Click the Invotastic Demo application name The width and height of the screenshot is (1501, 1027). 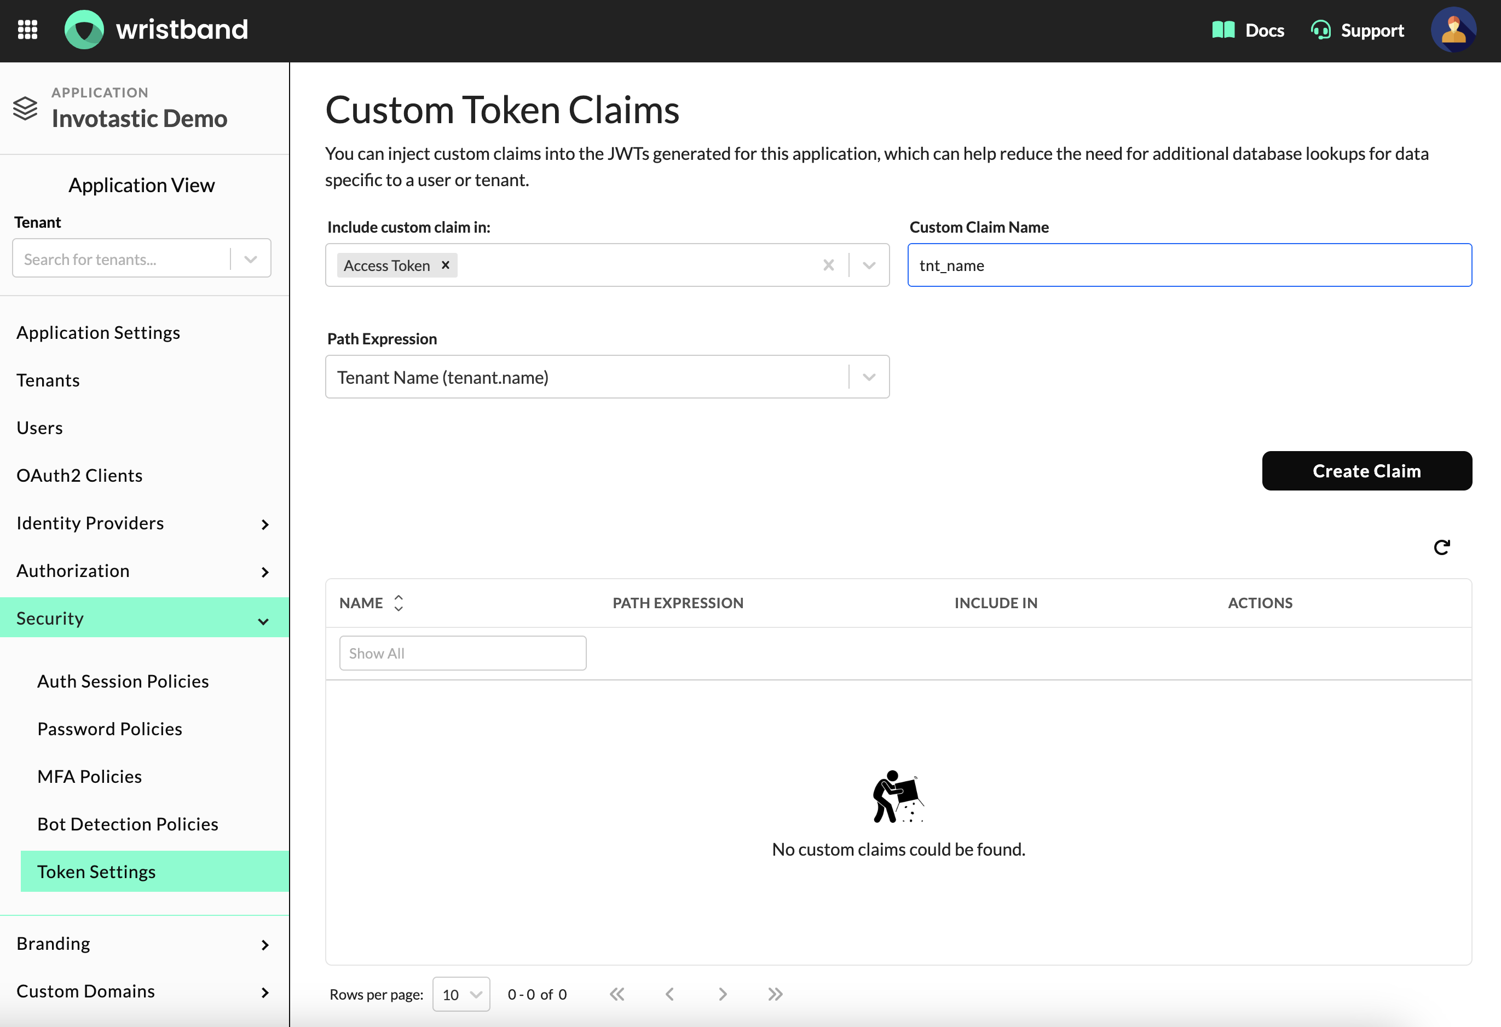(x=140, y=118)
